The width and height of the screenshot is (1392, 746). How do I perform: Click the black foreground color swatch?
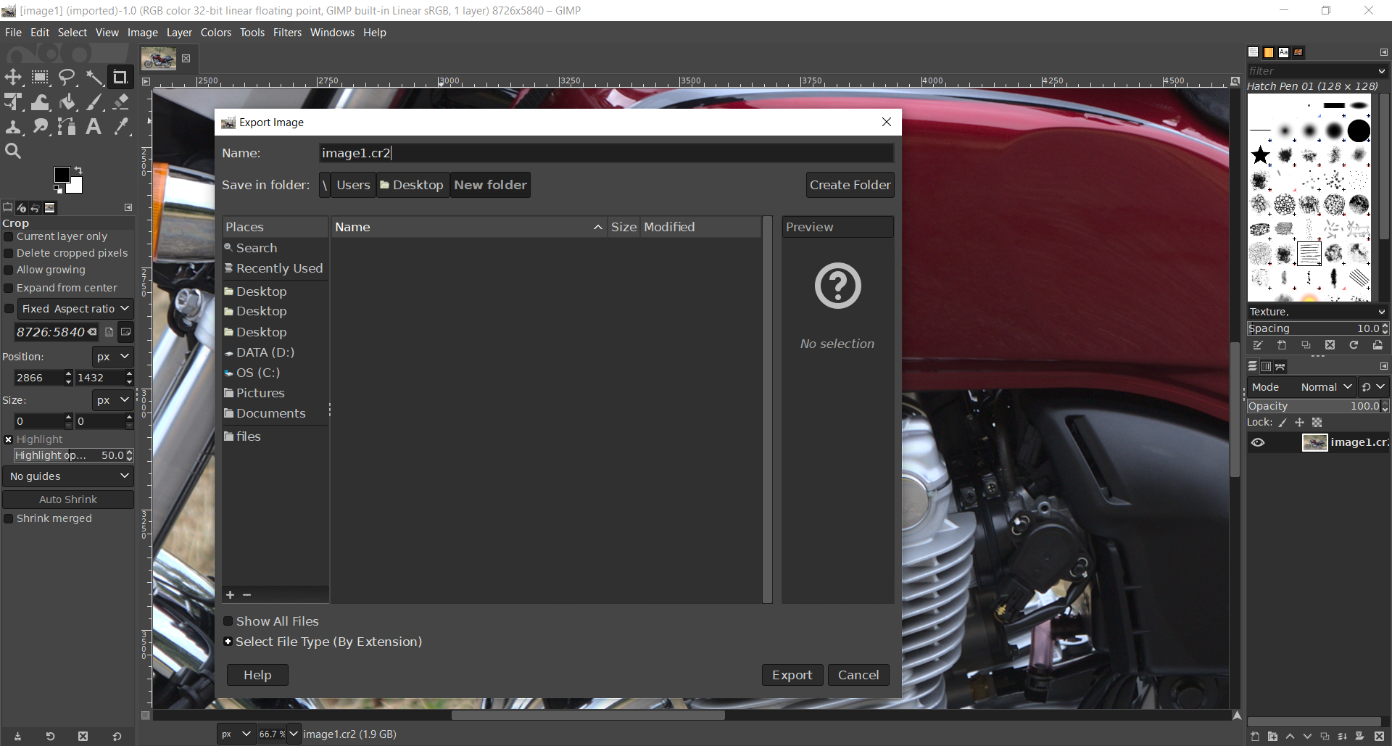click(62, 175)
